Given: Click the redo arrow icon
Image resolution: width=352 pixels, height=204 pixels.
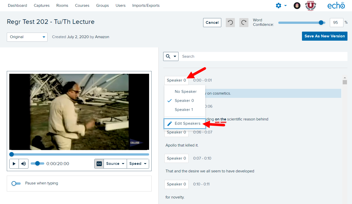Looking at the screenshot, I should [244, 23].
